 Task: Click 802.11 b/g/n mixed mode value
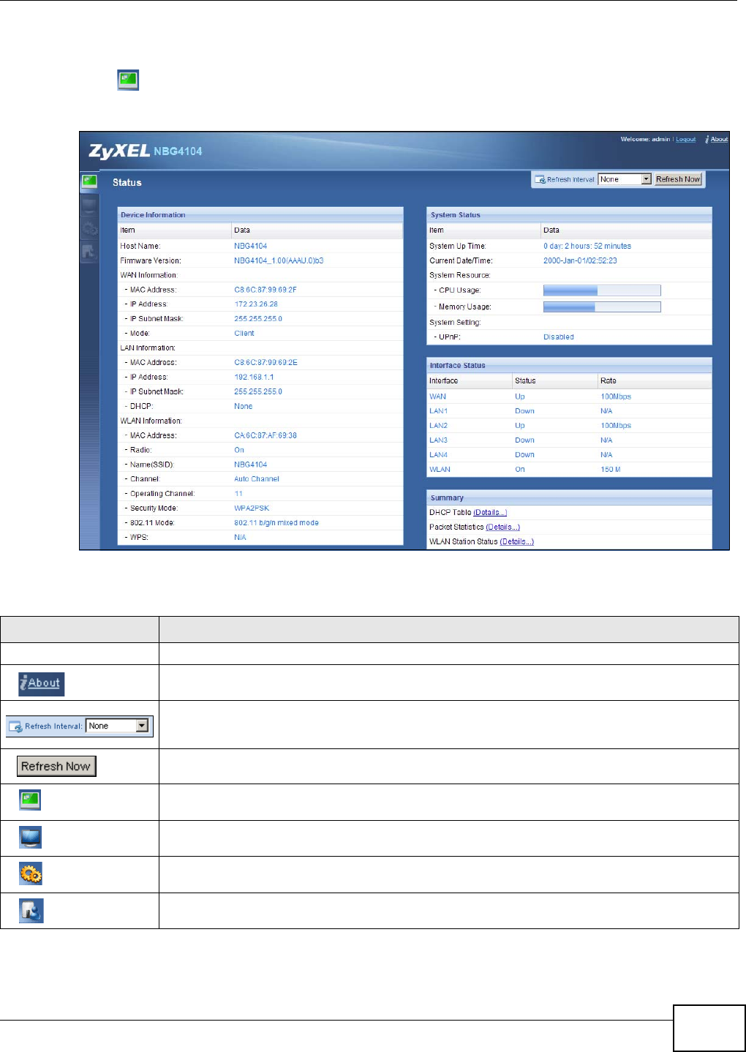click(276, 523)
